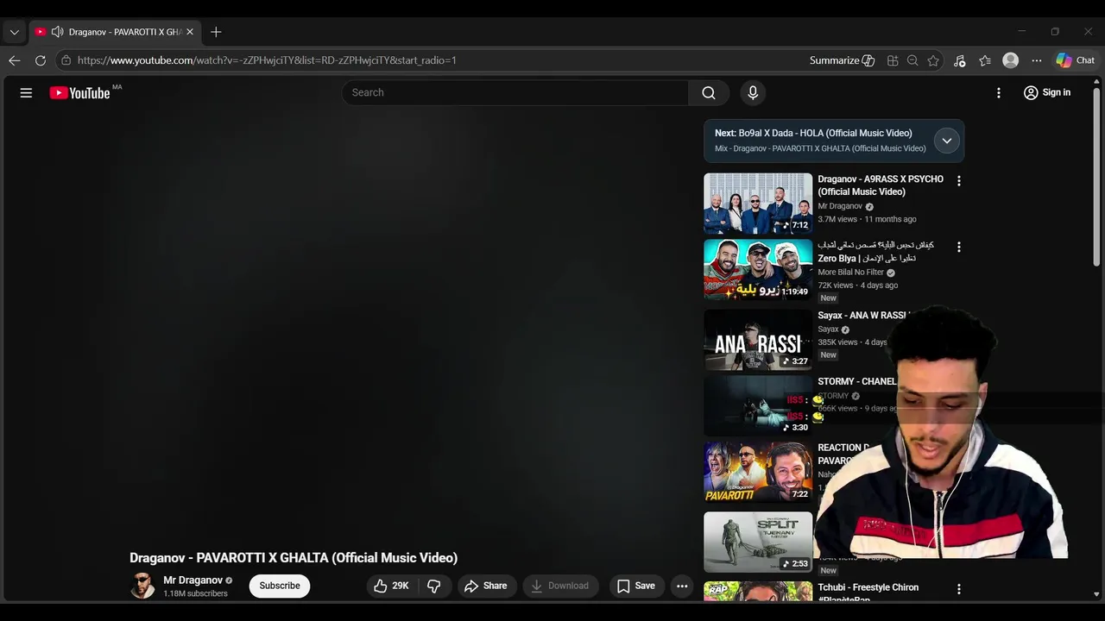Play ANA W RASSI thumbnail
1105x621 pixels.
[x=758, y=339]
